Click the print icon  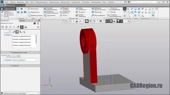(x=18, y=12)
